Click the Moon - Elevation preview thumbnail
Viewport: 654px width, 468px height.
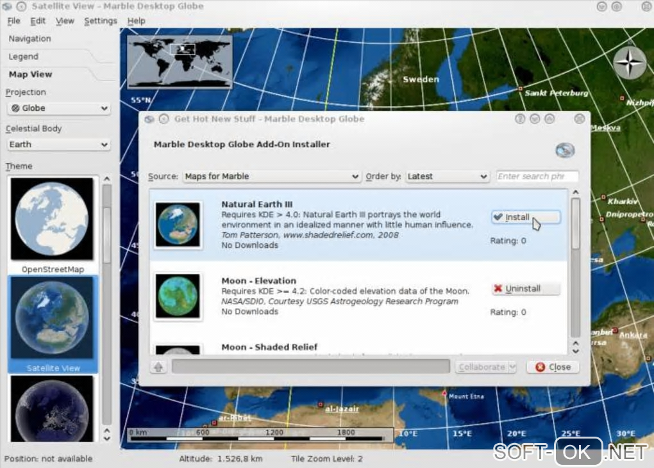[x=178, y=296]
